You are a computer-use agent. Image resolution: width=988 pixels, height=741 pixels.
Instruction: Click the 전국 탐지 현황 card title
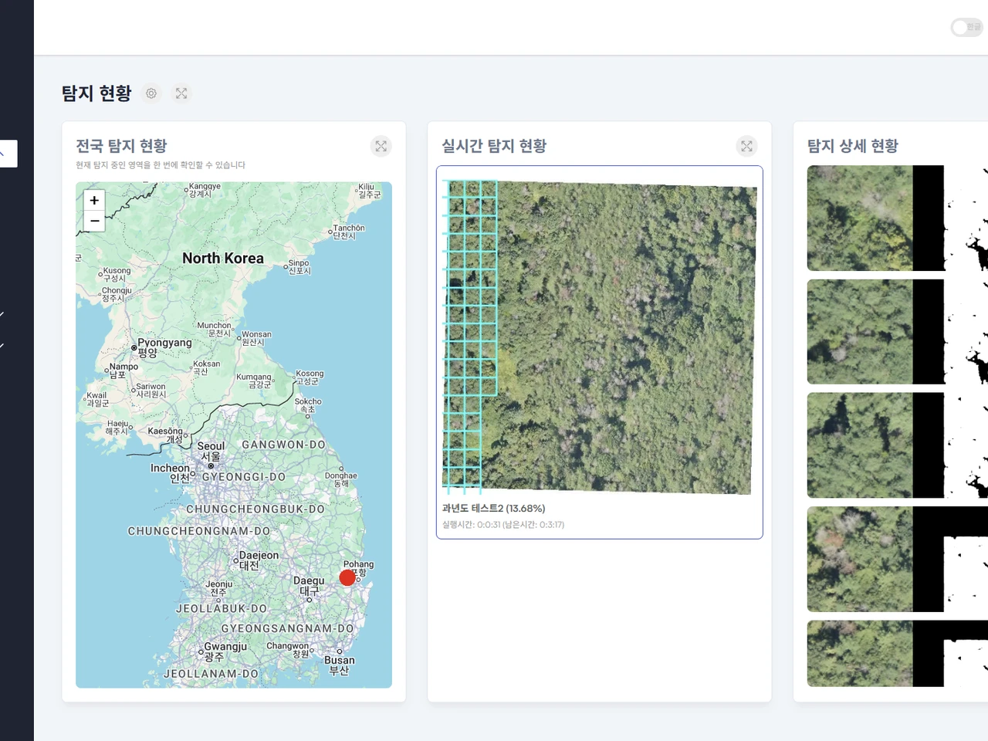(121, 146)
